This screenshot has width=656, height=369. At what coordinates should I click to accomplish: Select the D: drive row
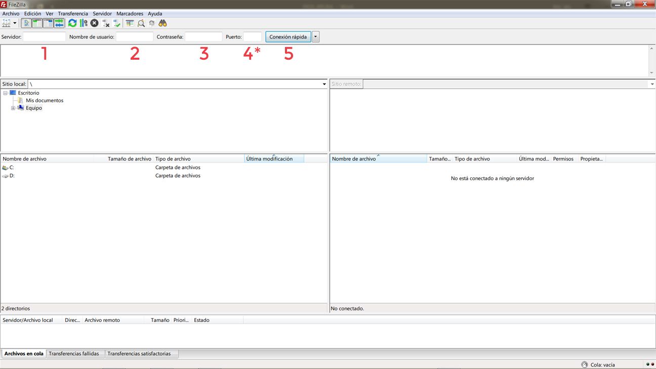164,176
